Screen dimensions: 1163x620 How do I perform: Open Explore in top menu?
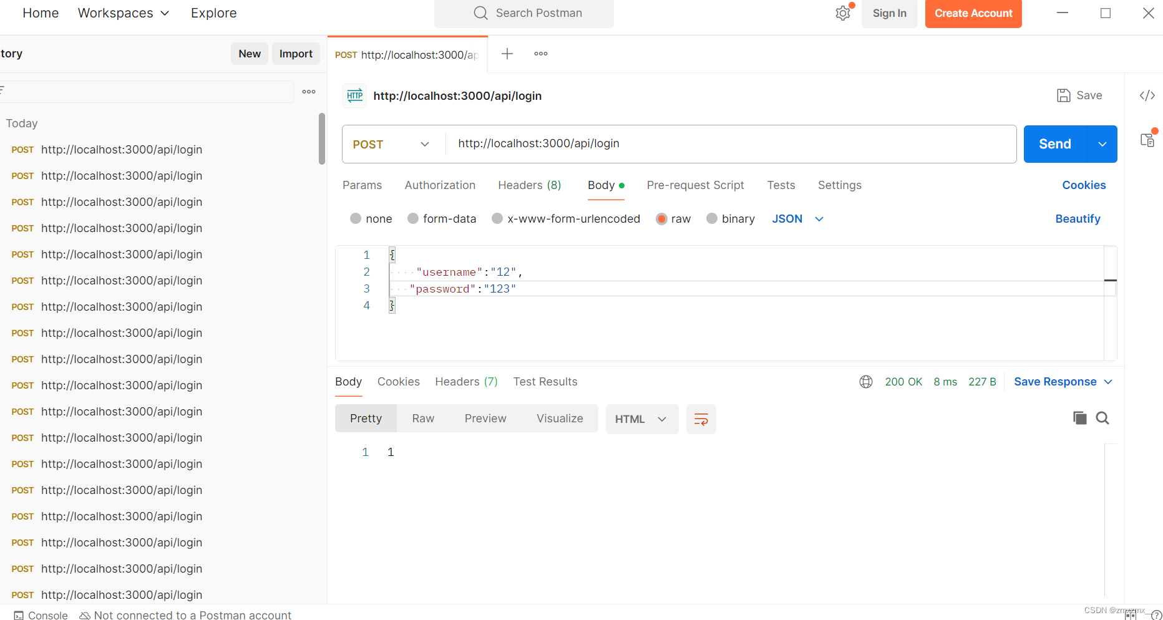coord(213,13)
